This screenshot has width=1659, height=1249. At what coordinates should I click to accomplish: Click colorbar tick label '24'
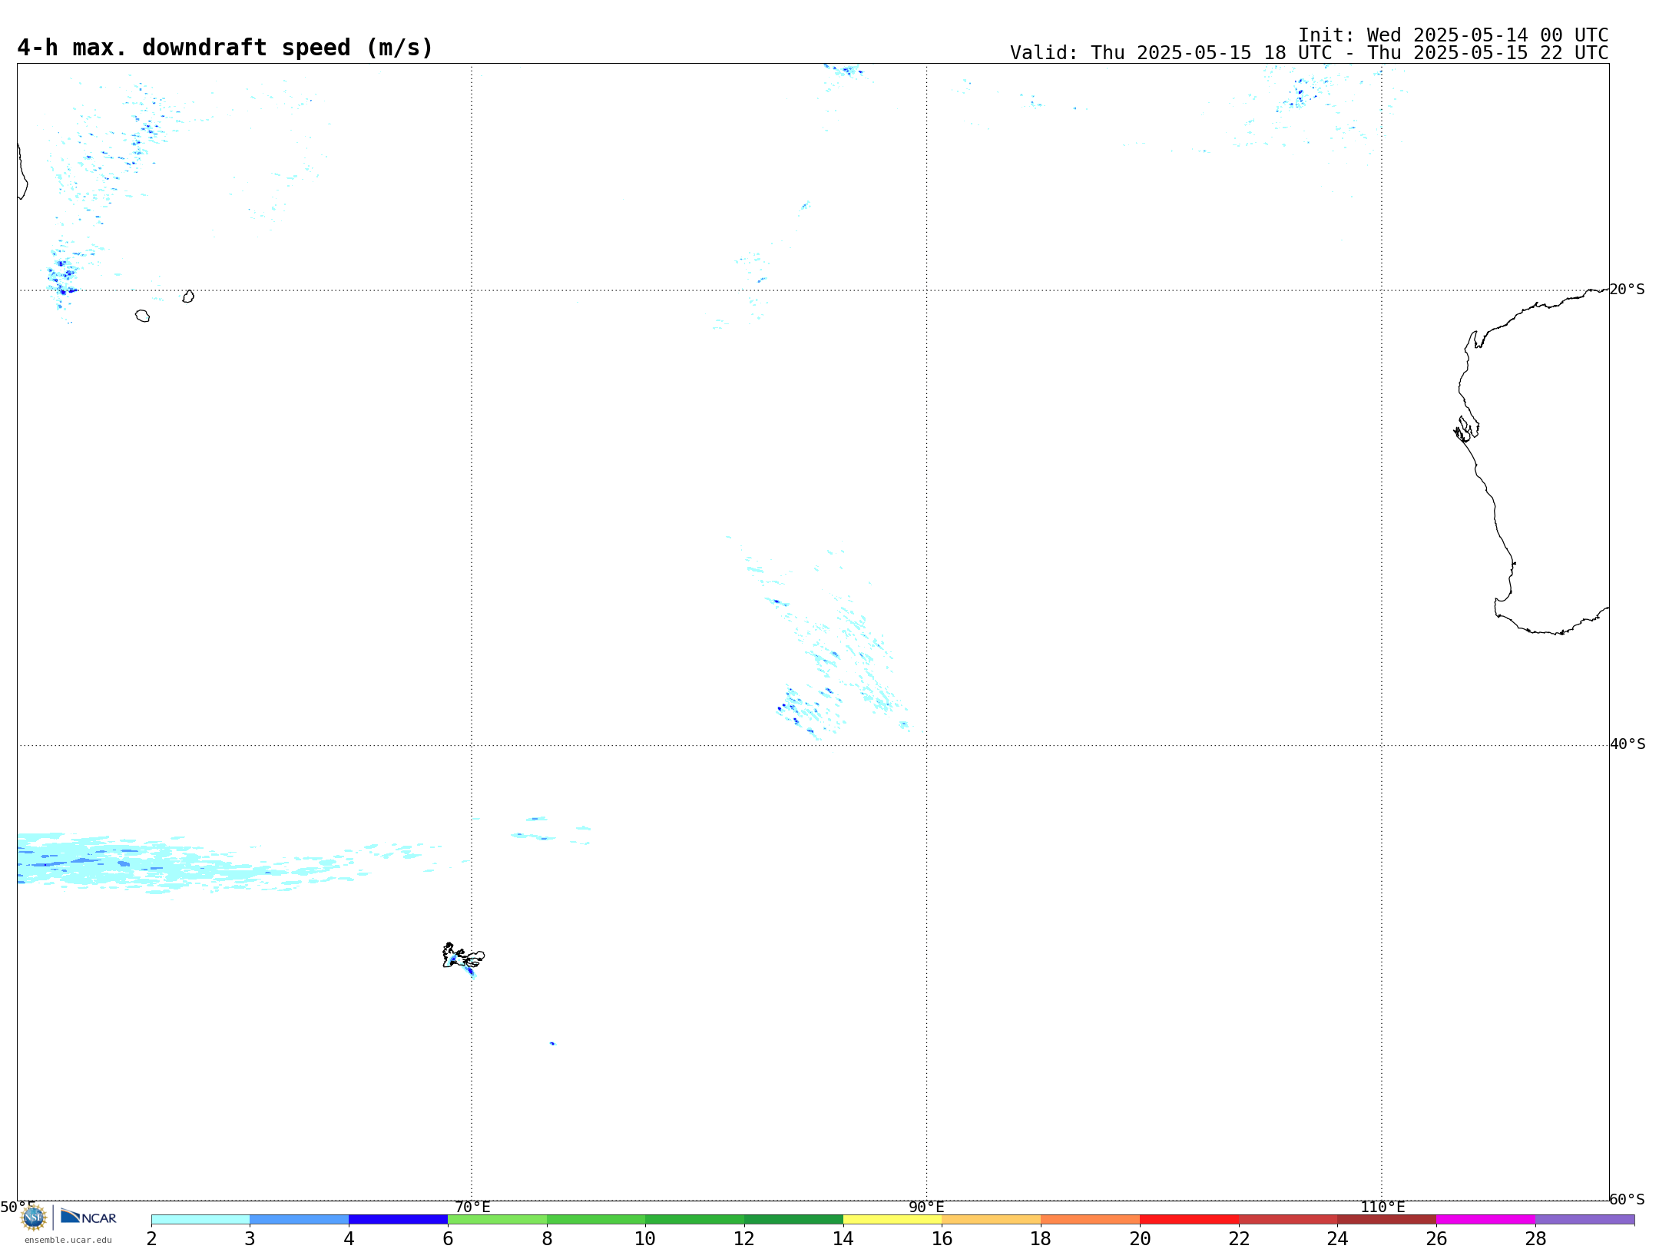pos(1337,1238)
